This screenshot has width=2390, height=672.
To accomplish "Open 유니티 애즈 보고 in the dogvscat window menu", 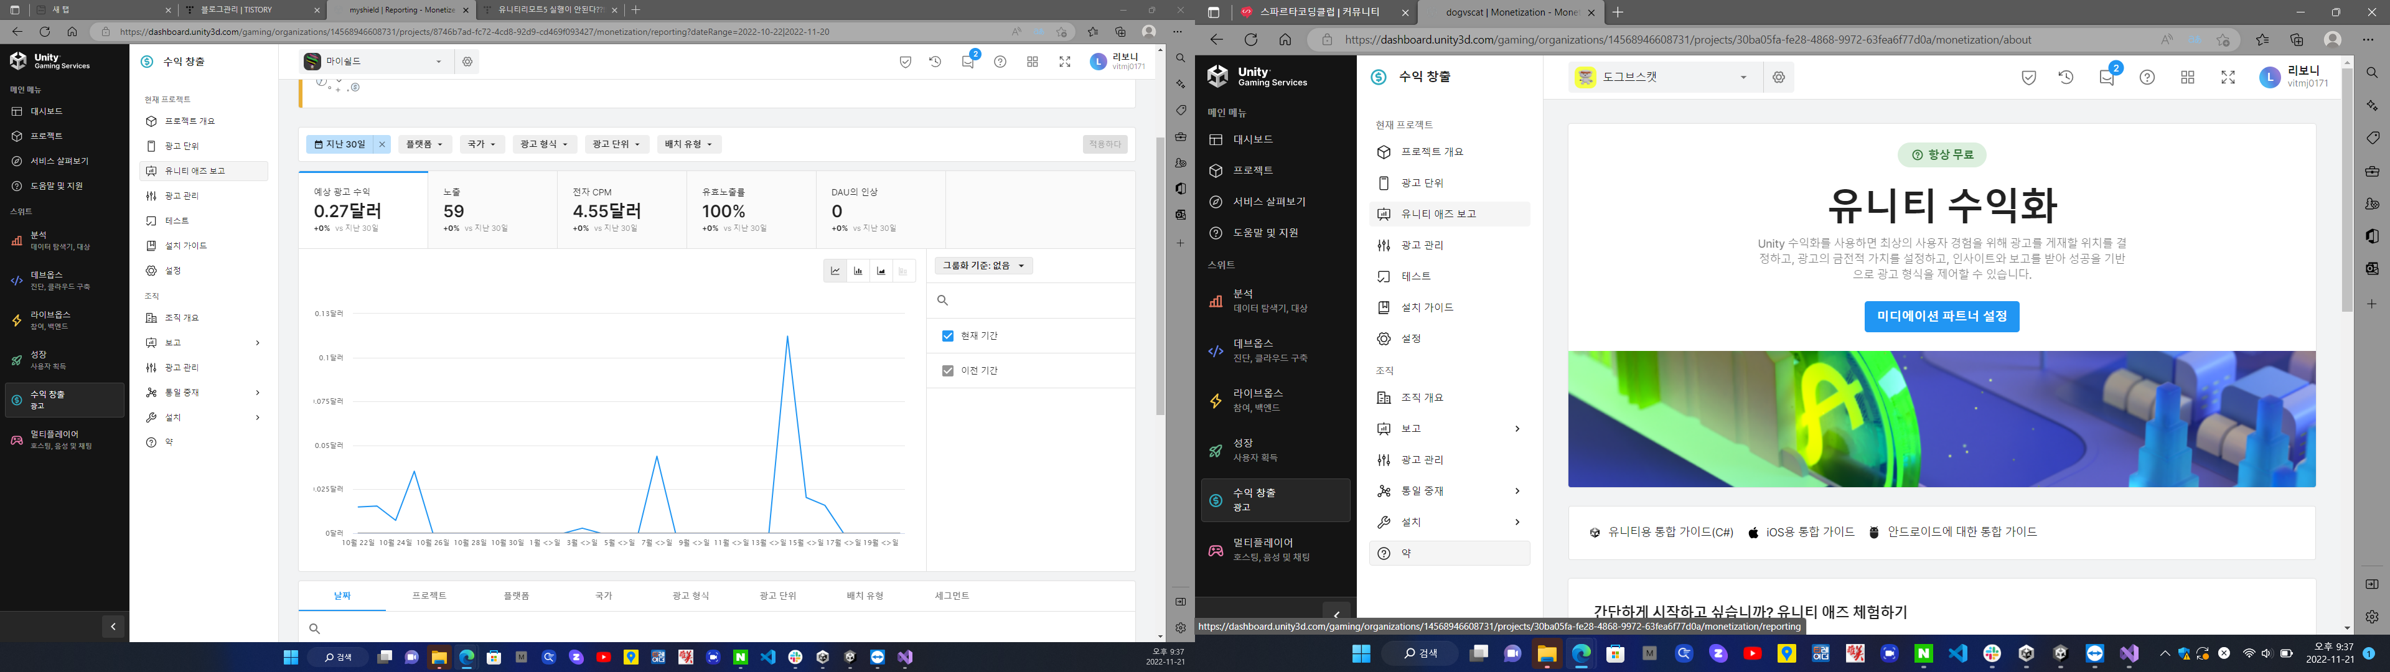I will (1449, 215).
